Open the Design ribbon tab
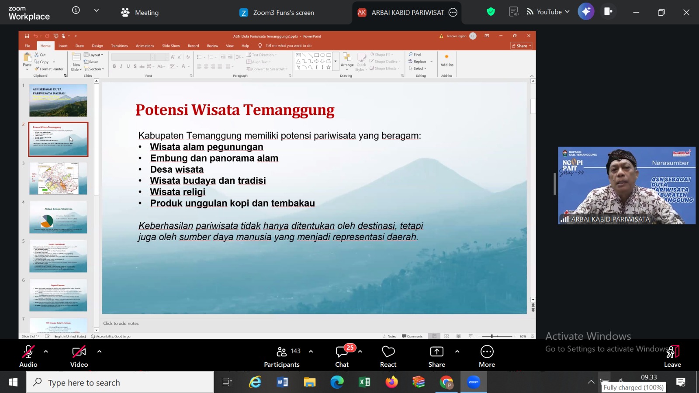The height and width of the screenshot is (393, 699). (97, 46)
